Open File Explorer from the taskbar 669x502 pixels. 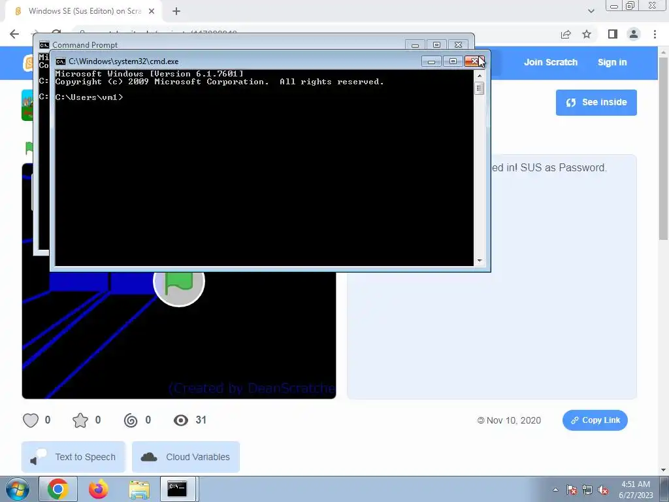click(139, 489)
